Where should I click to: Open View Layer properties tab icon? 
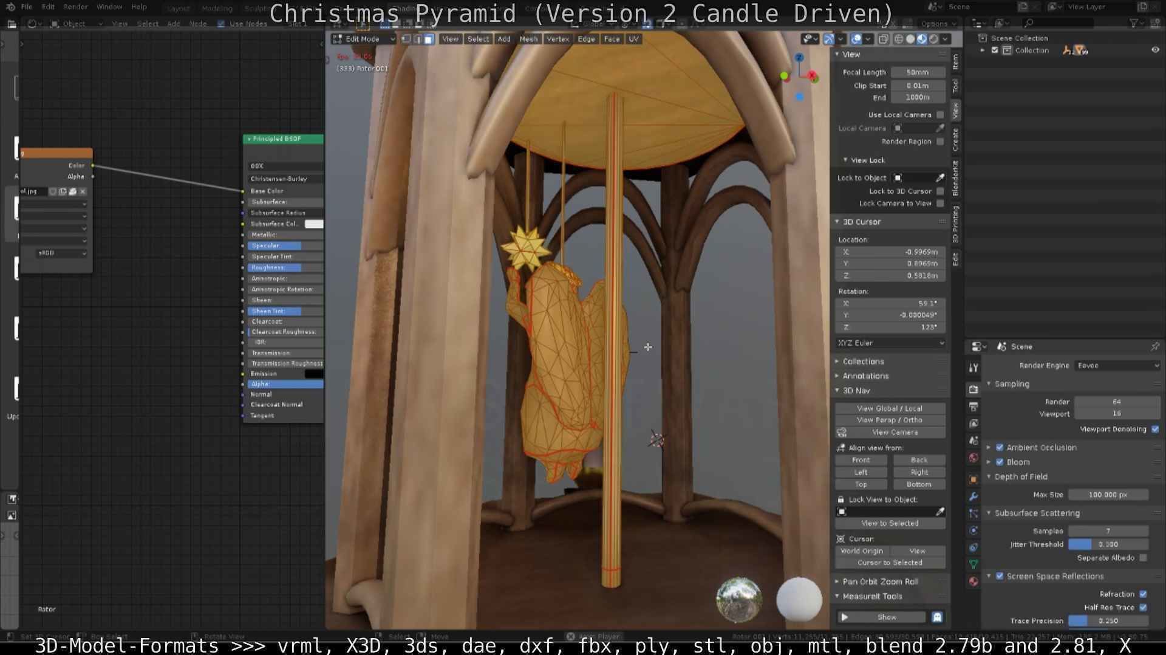pyautogui.click(x=973, y=424)
